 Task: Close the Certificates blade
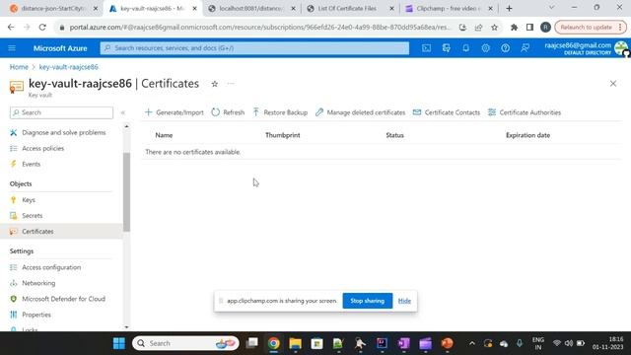613,84
